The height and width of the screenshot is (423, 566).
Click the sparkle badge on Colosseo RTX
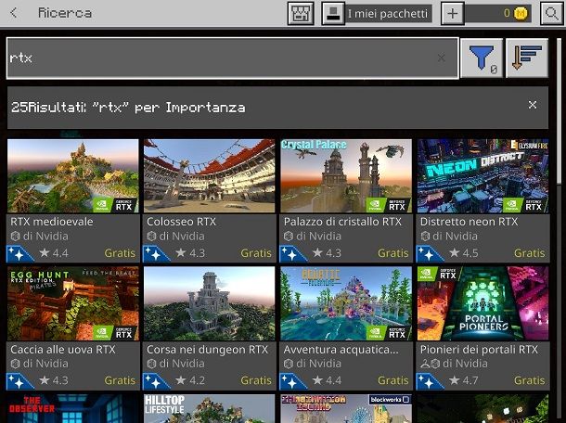tap(155, 254)
